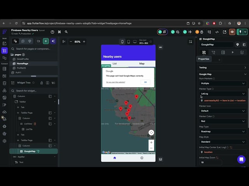The image size is (249, 186).
Task: Open the dropdown arrow beside Test Mode
Action: pyautogui.click(x=245, y=32)
